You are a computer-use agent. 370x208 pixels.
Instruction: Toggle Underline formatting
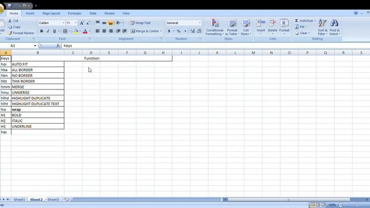54,31
